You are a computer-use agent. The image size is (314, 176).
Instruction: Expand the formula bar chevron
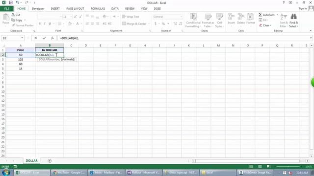311,38
